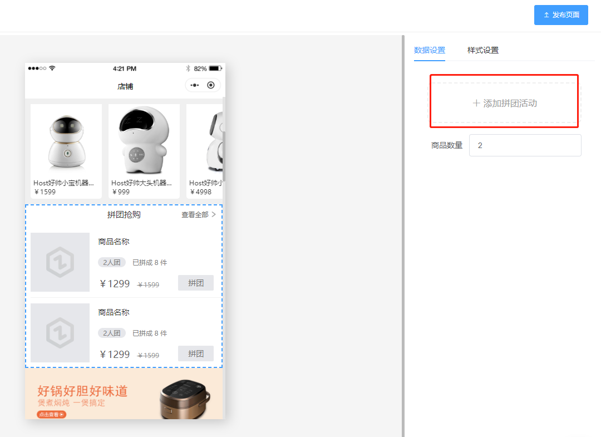Add a group-buy activity via 添加拼团活动
601x437 pixels.
coord(504,103)
